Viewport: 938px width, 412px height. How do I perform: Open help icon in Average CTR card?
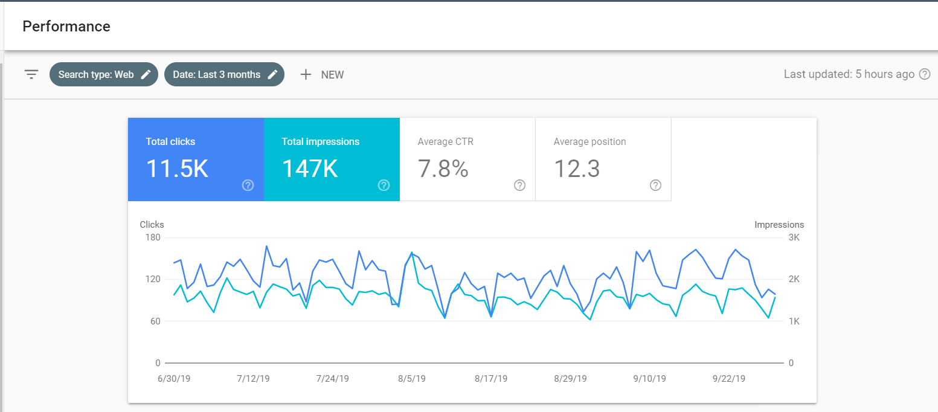tap(519, 185)
